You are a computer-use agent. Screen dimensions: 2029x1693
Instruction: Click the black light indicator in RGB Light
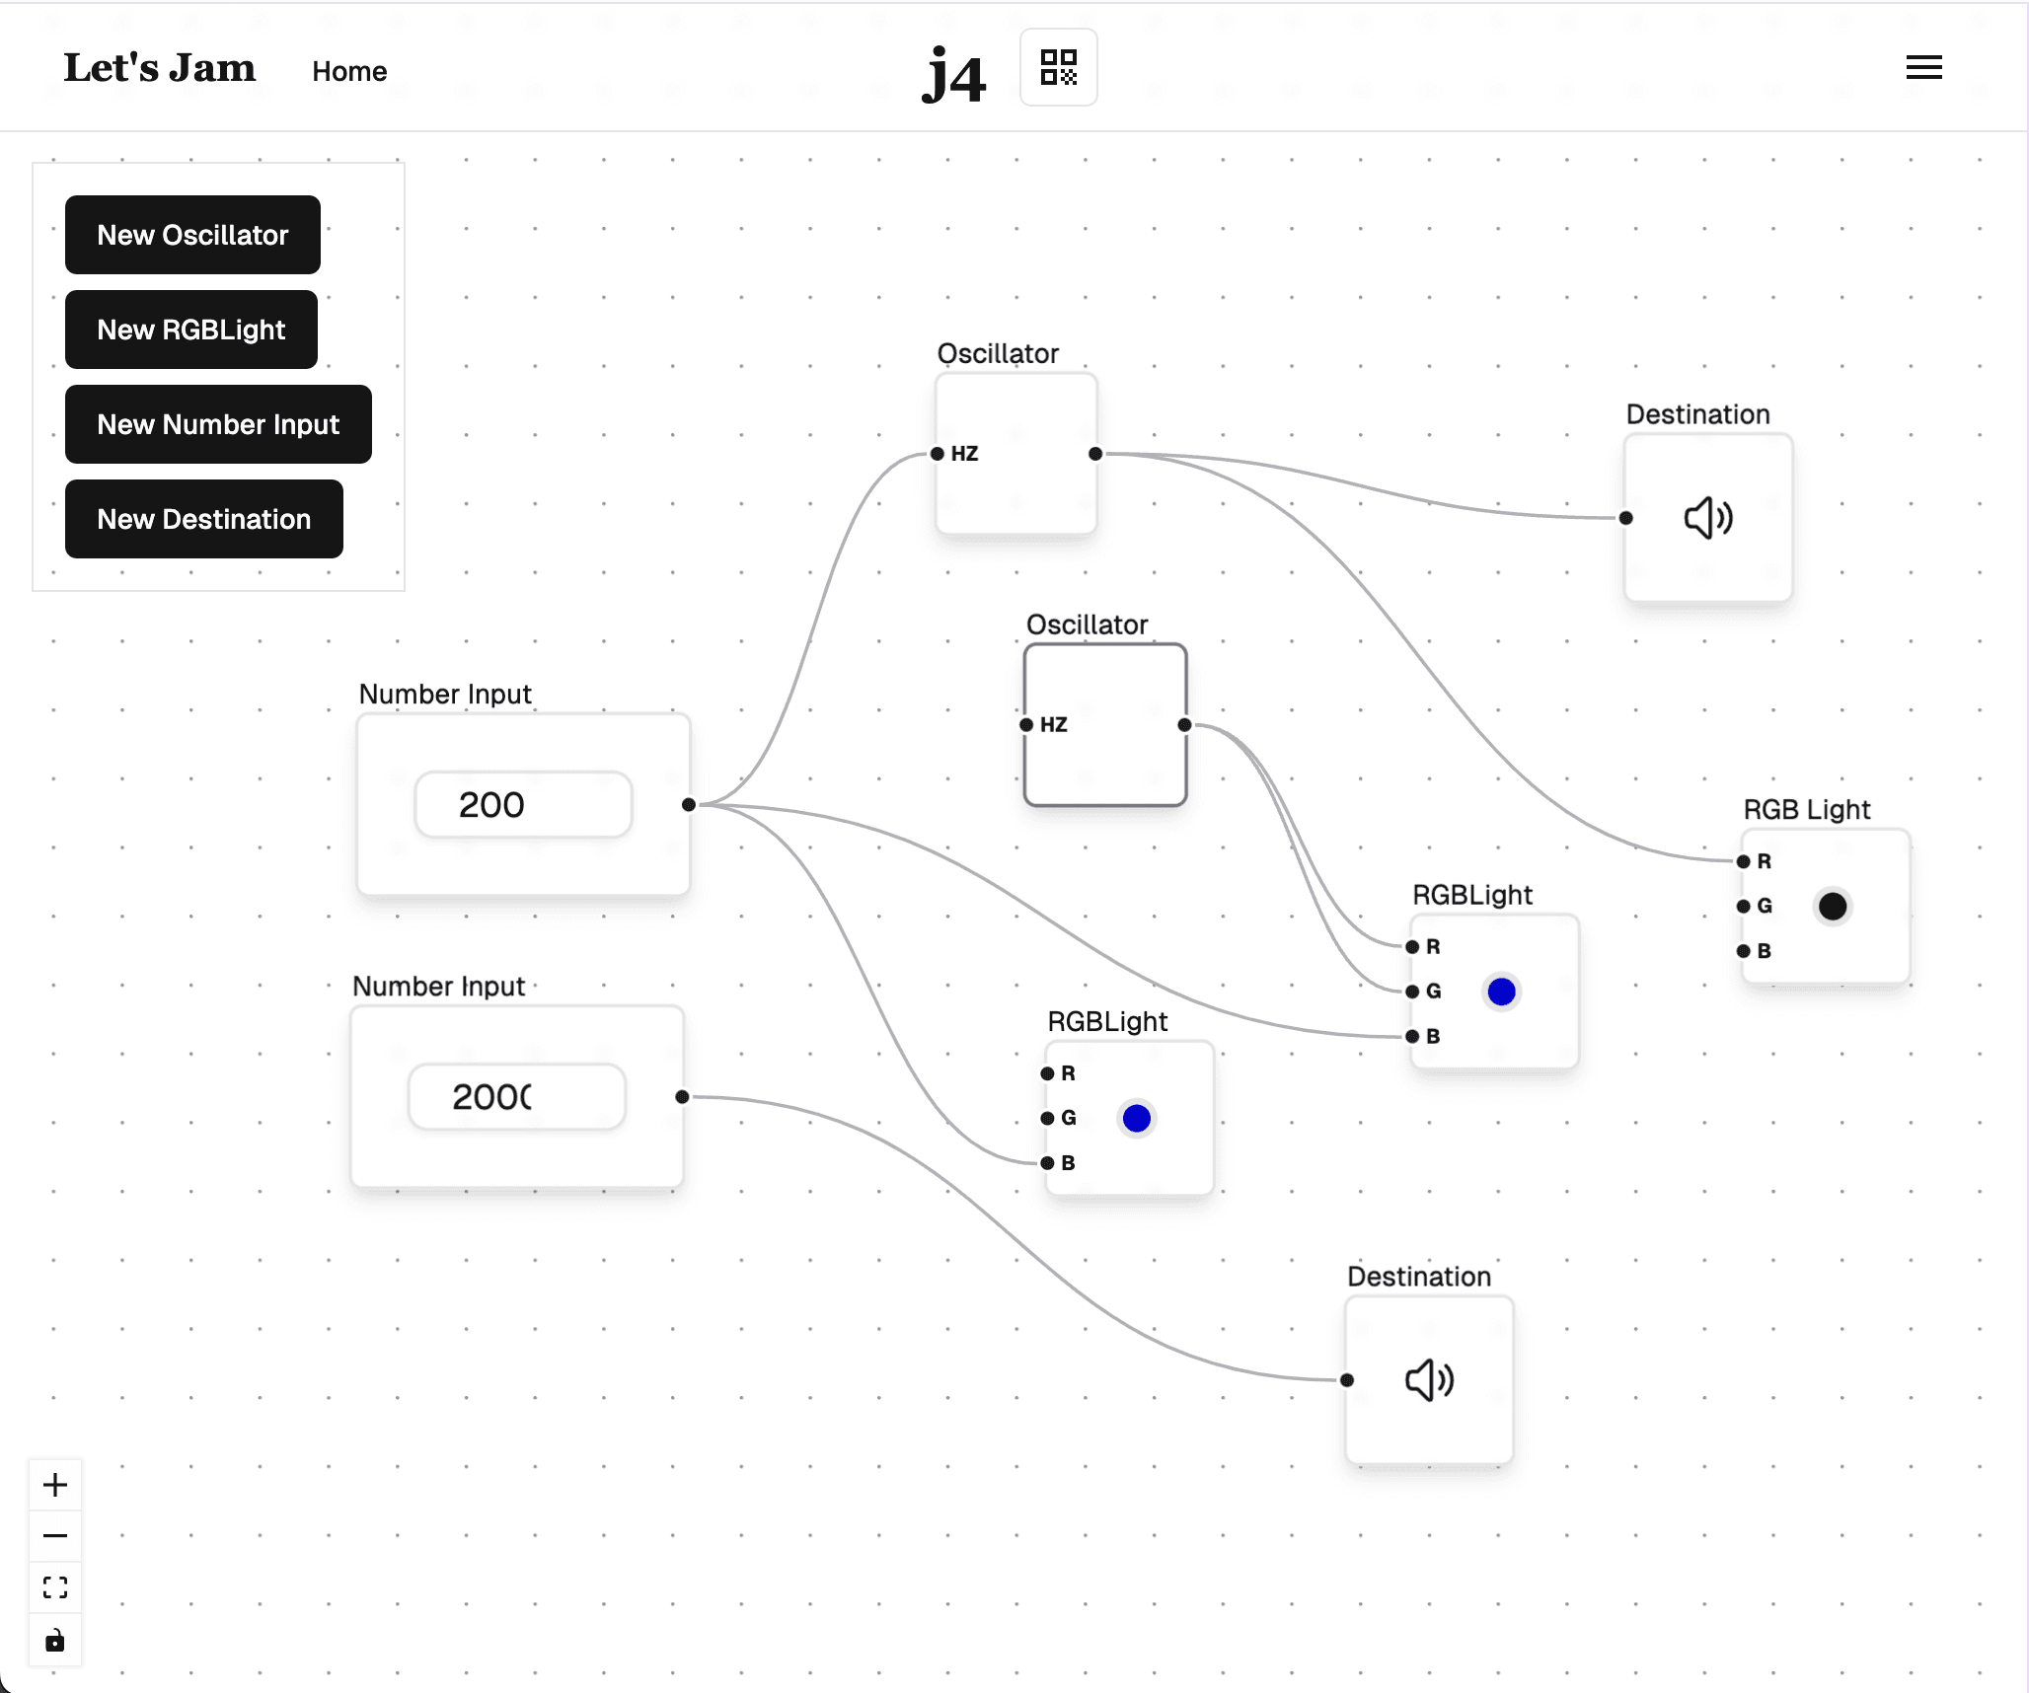(x=1833, y=907)
